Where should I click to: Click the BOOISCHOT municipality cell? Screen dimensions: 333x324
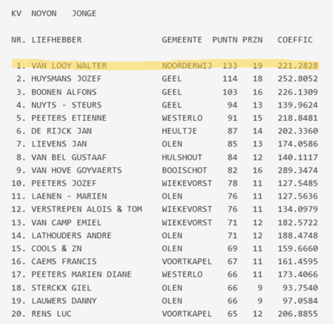click(184, 170)
